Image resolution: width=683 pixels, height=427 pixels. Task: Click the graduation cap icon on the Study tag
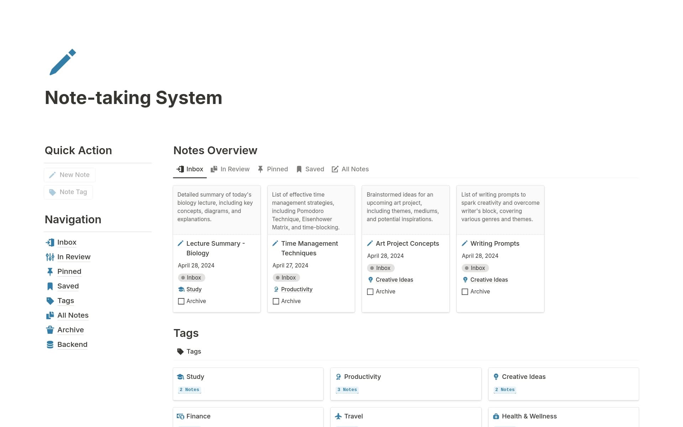pyautogui.click(x=180, y=376)
